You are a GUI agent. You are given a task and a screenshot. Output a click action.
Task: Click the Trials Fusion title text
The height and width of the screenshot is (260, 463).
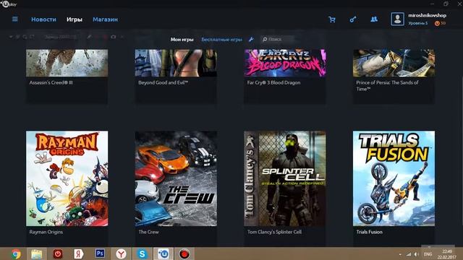click(369, 232)
